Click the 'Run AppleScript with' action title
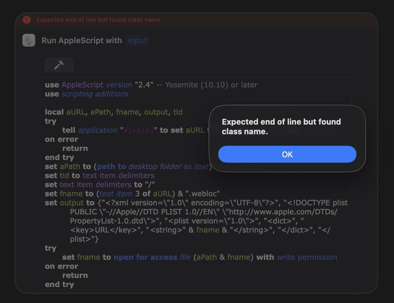Screen dimensions: 394x303 point(82,41)
